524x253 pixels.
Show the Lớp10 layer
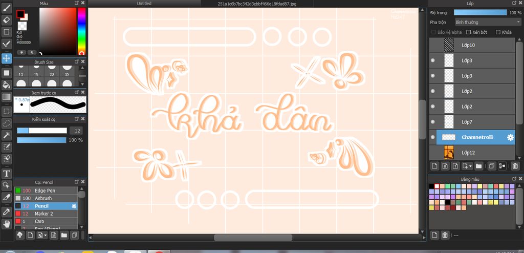pyautogui.click(x=433, y=45)
